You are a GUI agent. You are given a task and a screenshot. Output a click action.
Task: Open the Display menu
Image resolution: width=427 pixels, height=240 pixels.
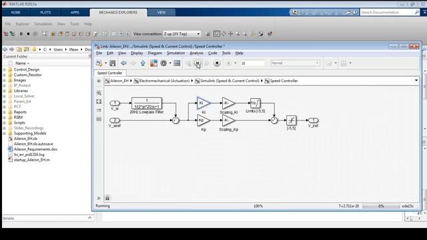(137, 53)
